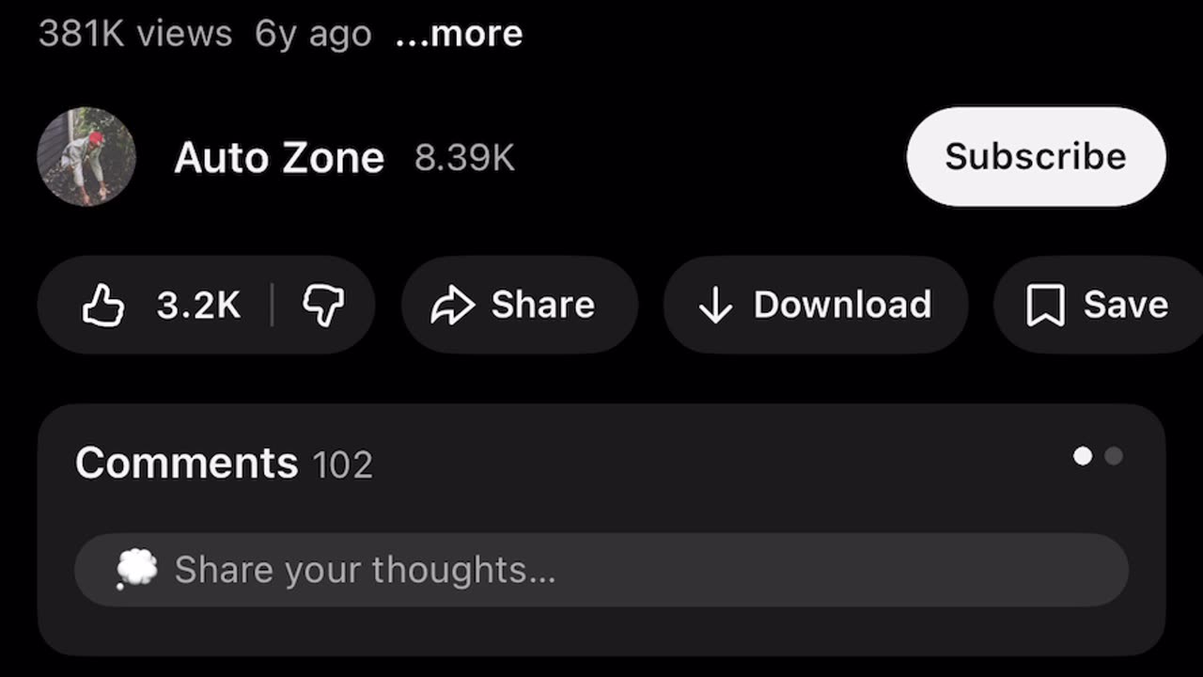This screenshot has width=1203, height=677.
Task: Click the 3.2K like count
Action: pos(198,306)
